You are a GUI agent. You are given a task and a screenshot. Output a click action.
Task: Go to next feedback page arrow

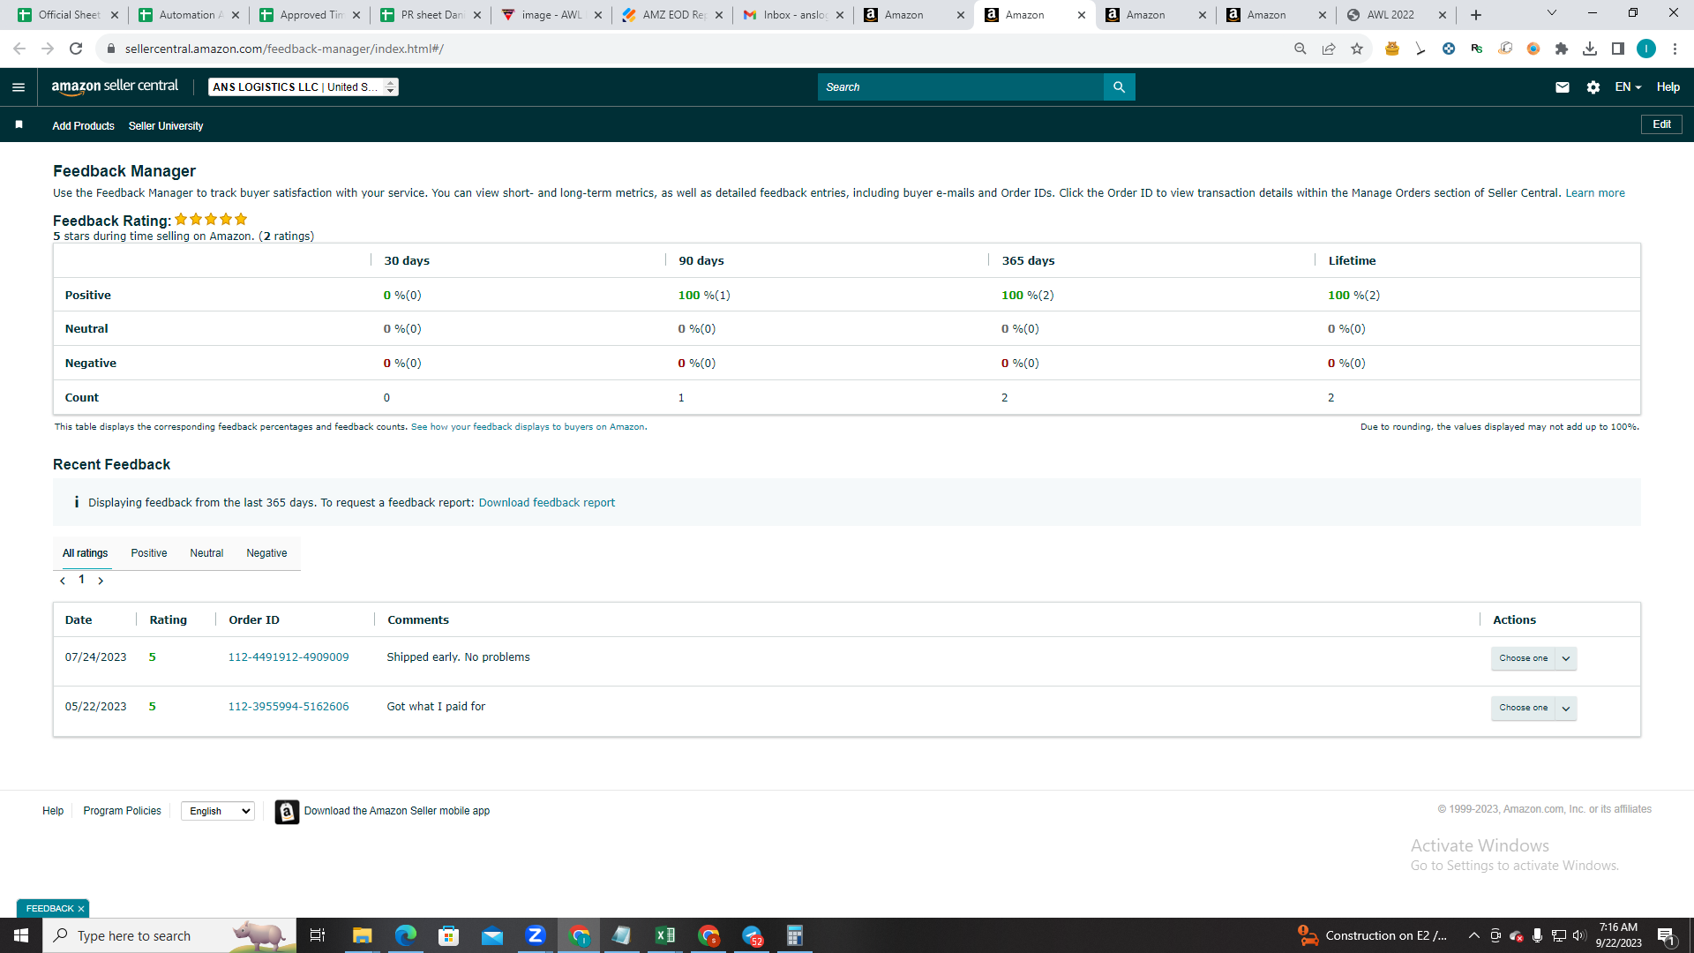coord(101,581)
